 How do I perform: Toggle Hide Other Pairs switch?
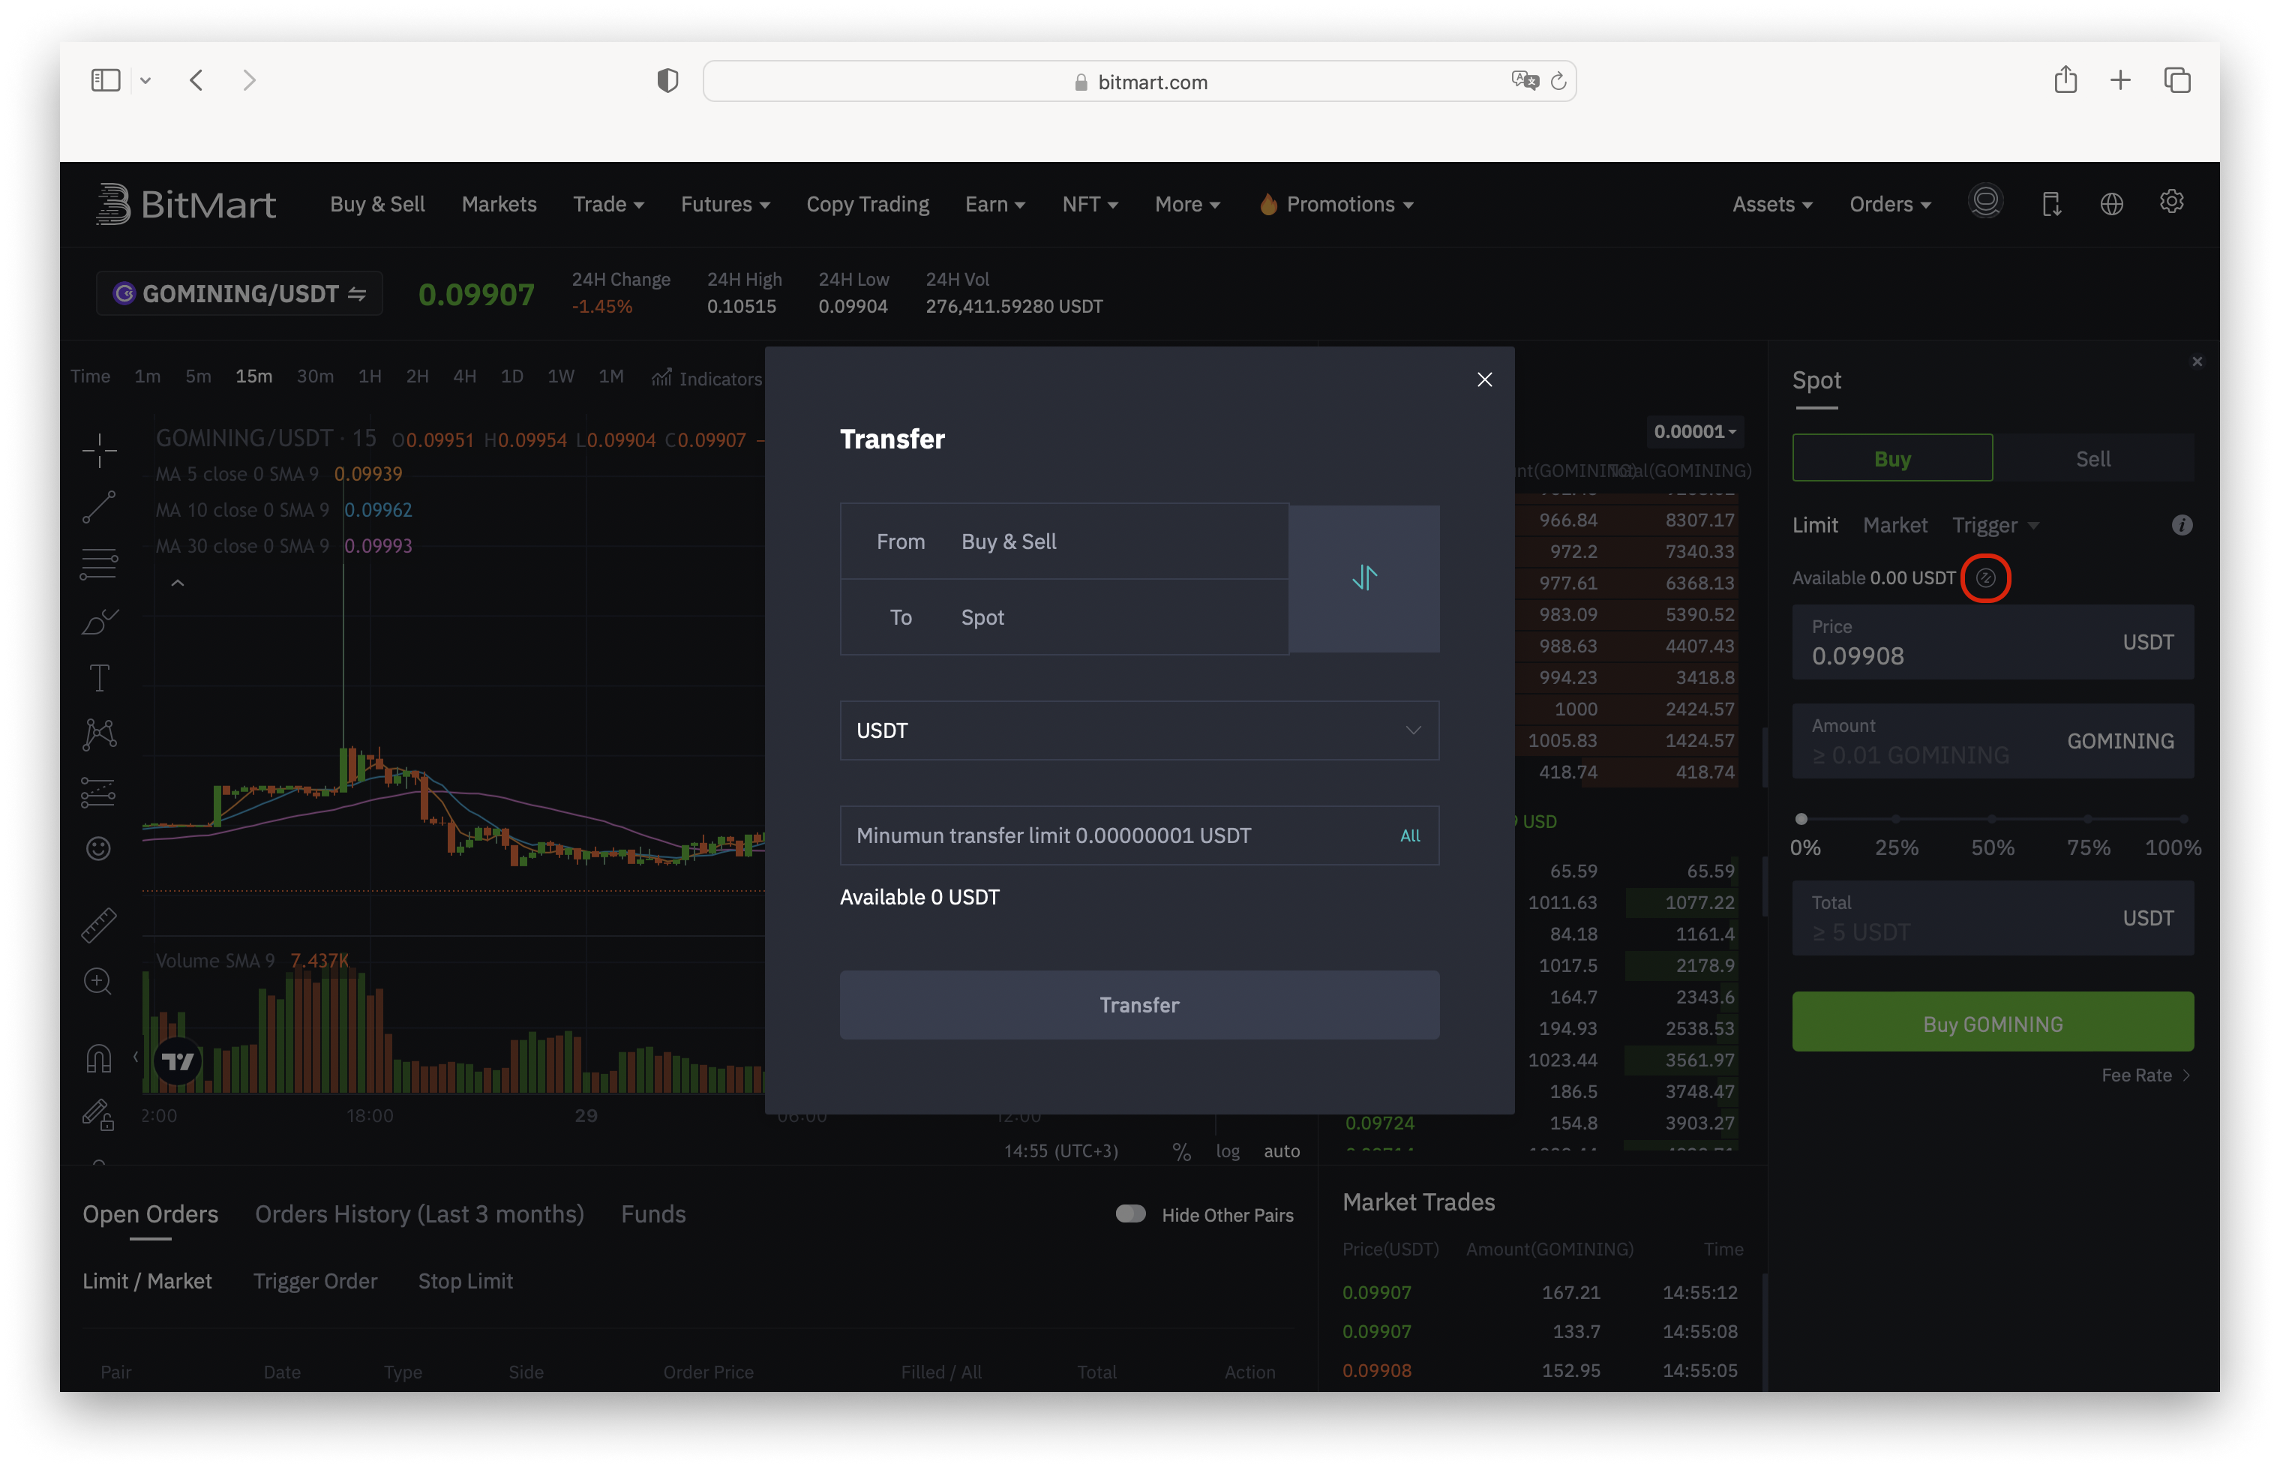coord(1130,1213)
